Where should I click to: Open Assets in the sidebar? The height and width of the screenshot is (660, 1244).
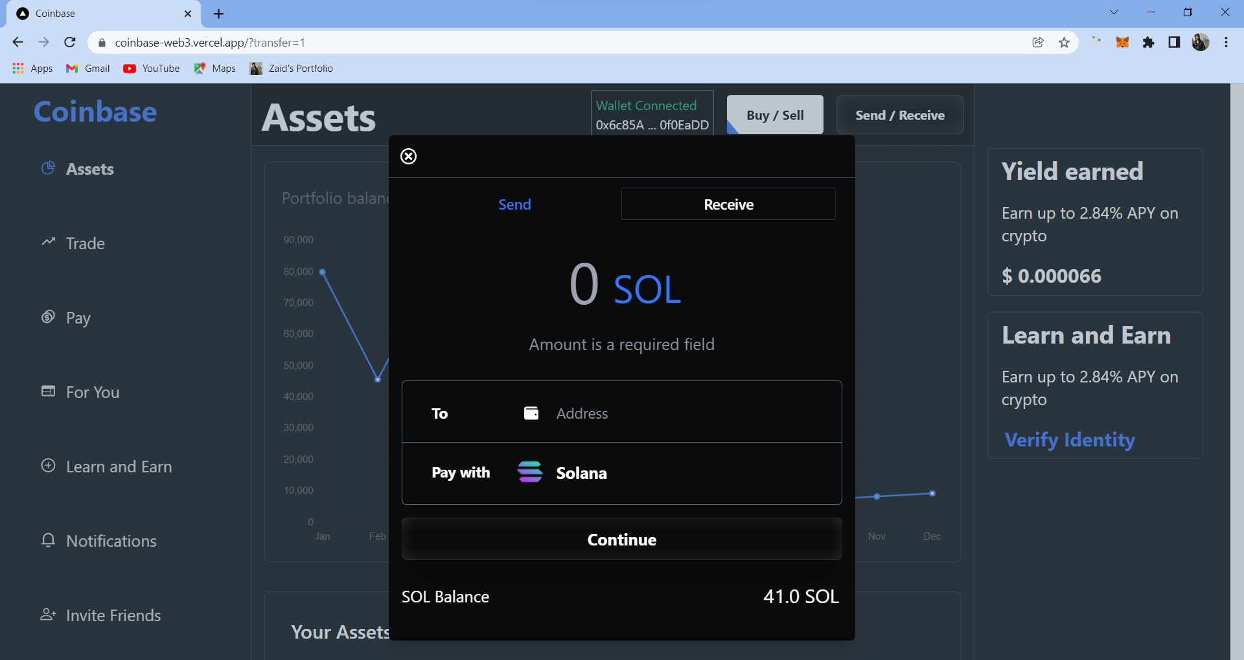89,169
